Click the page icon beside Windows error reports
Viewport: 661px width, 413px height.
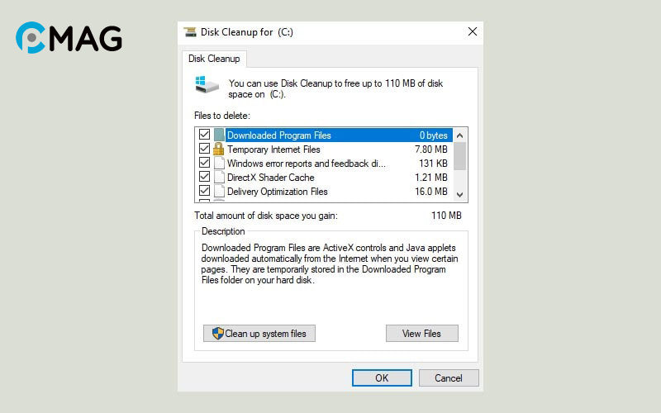pos(219,164)
